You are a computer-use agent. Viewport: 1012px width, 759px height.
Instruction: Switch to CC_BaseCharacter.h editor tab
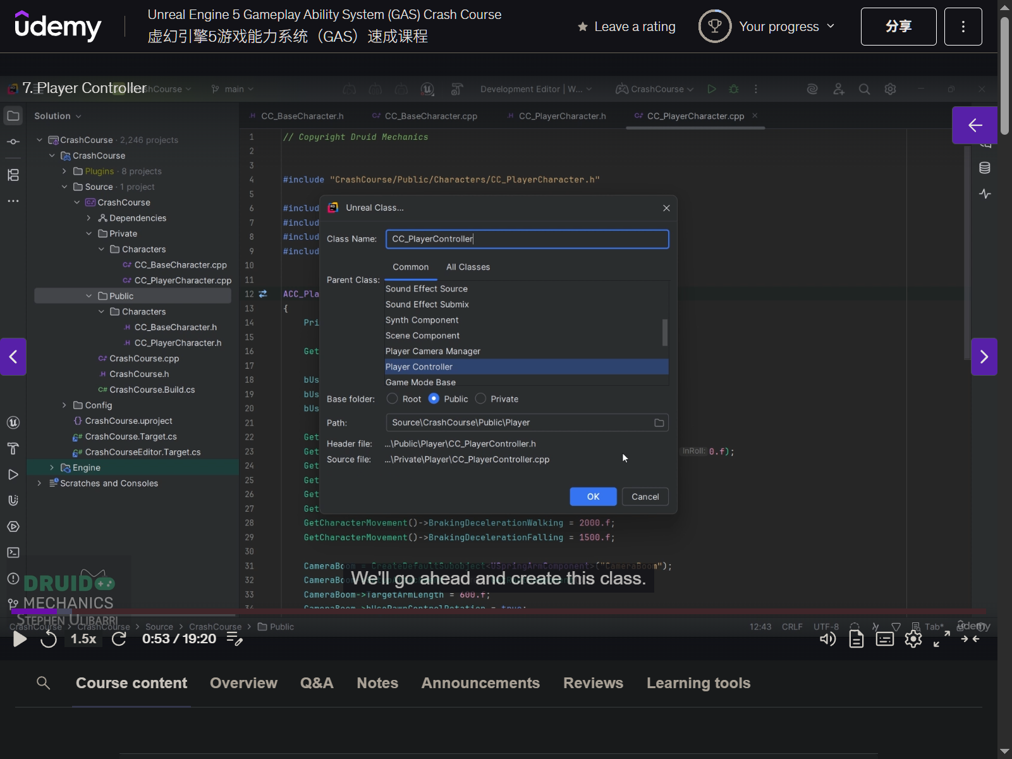(296, 116)
